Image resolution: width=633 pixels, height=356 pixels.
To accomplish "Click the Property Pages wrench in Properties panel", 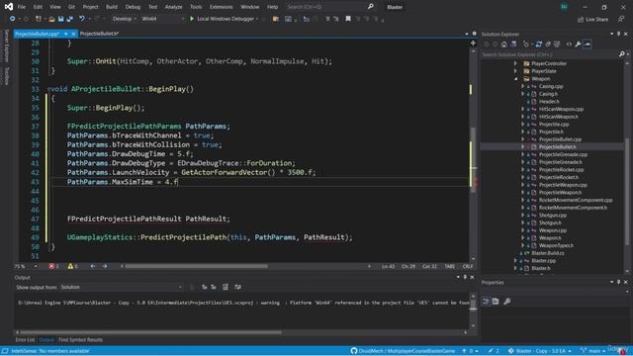I will coord(507,302).
